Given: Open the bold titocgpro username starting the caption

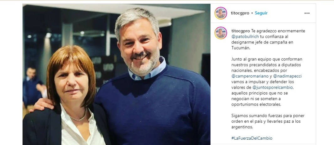Looking at the screenshot, I should click(241, 31).
